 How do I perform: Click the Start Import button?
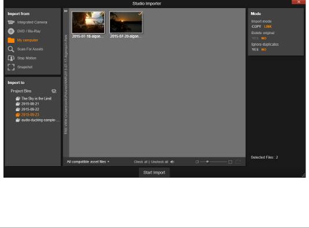[154, 172]
